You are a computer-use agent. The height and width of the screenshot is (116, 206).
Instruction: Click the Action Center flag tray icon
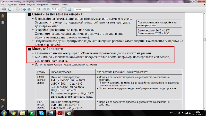183,113
